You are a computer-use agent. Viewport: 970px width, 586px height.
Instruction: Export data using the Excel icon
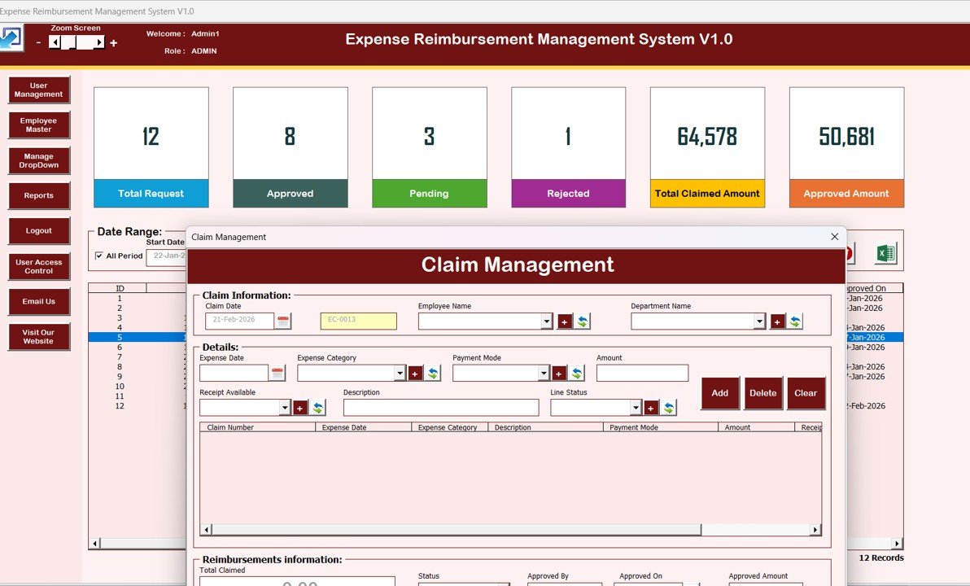(x=885, y=252)
